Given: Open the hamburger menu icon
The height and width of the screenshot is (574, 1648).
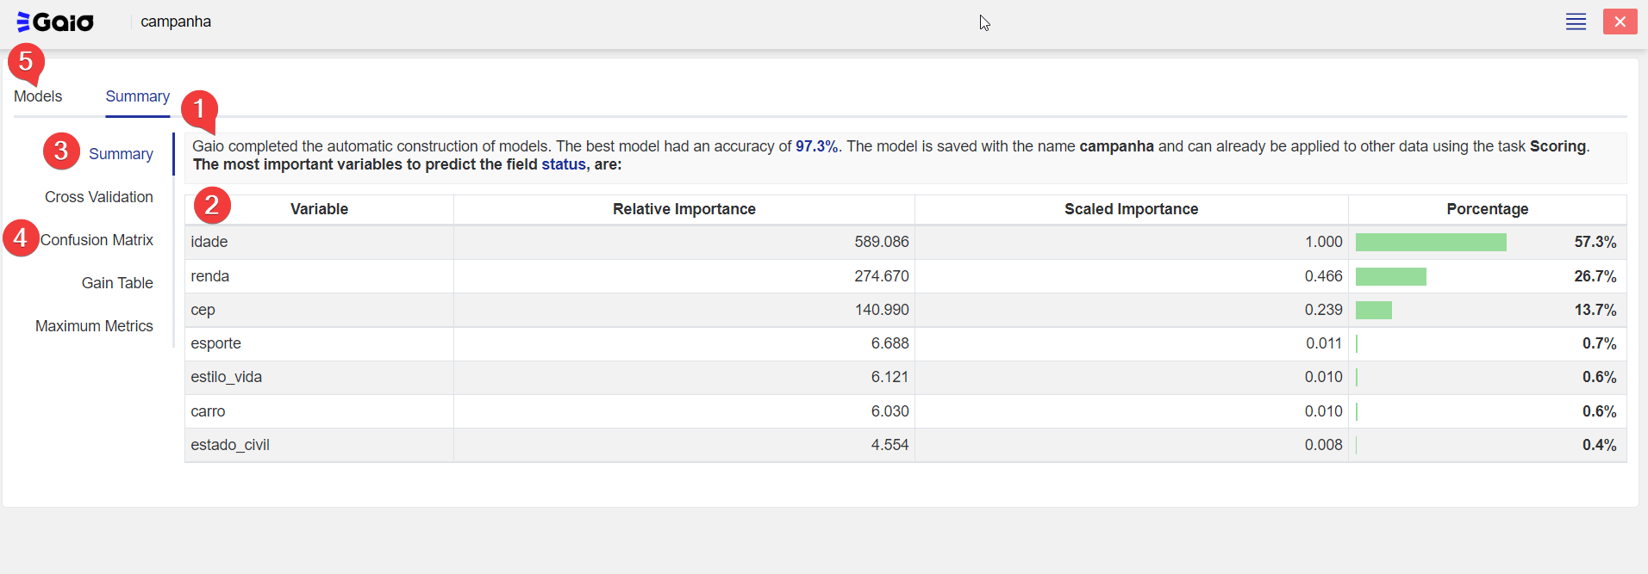Looking at the screenshot, I should tap(1576, 22).
